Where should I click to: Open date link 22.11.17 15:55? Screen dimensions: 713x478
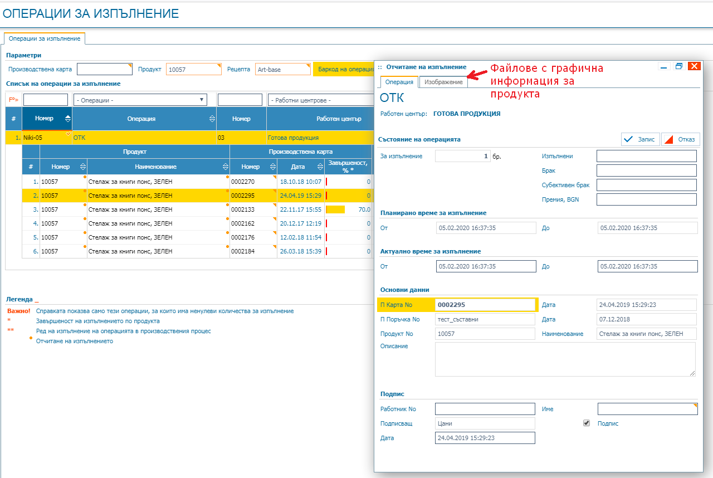coord(300,209)
